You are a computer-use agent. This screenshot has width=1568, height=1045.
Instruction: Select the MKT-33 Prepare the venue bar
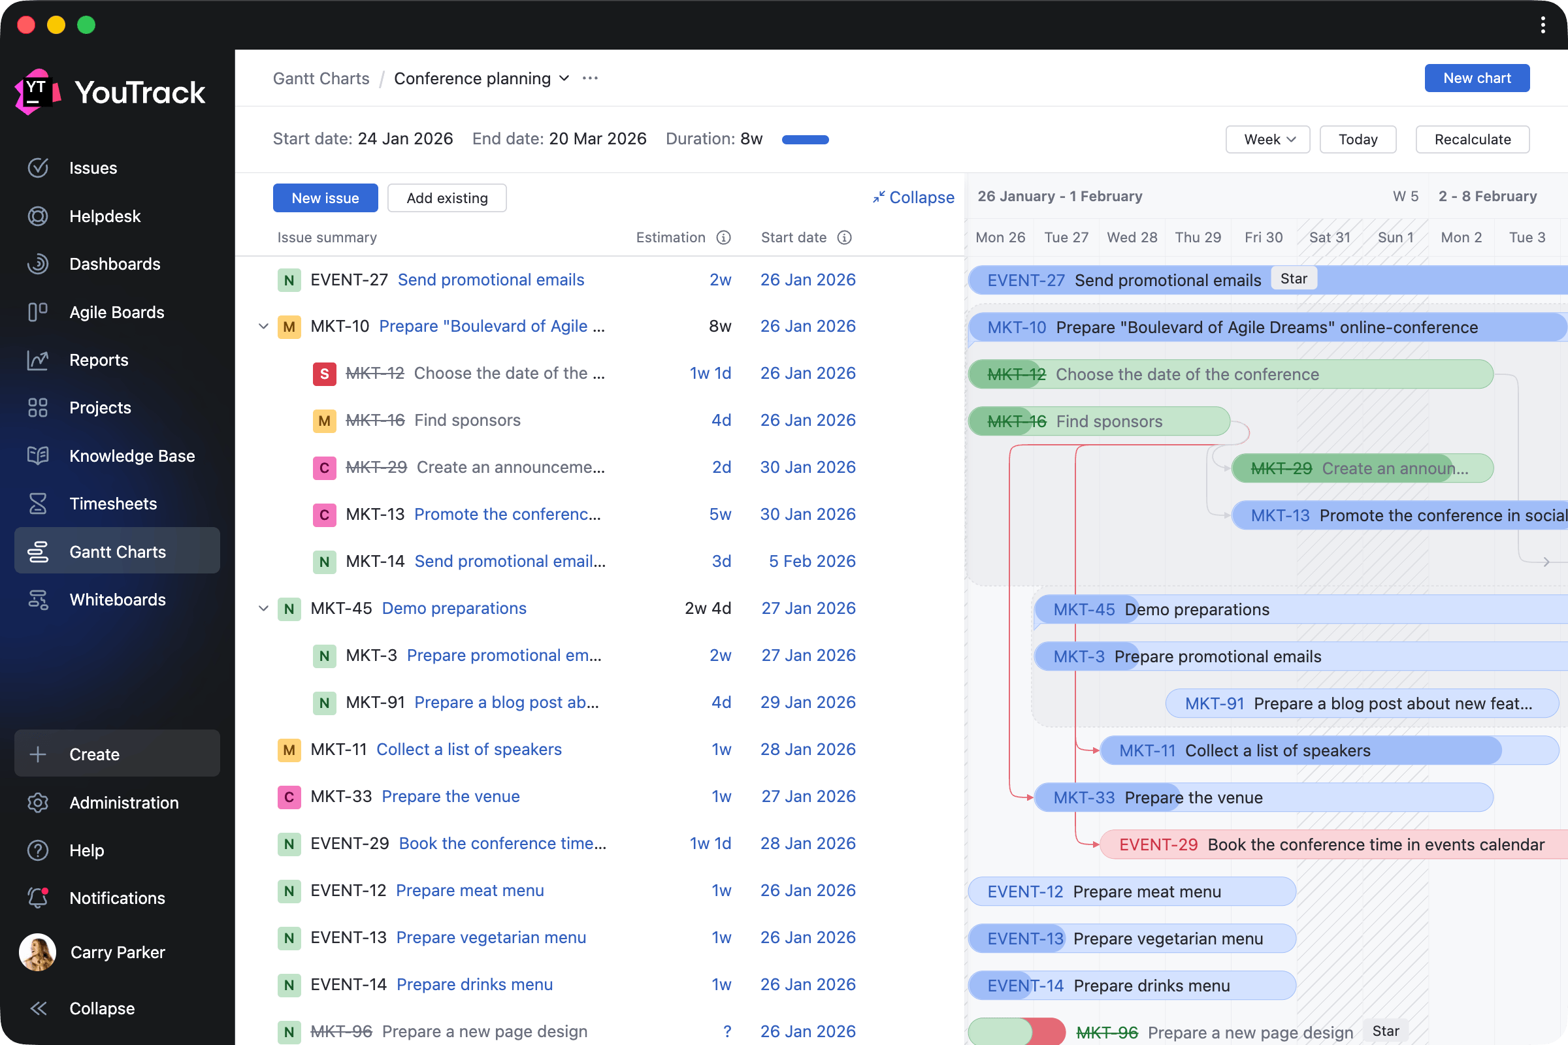point(1264,797)
